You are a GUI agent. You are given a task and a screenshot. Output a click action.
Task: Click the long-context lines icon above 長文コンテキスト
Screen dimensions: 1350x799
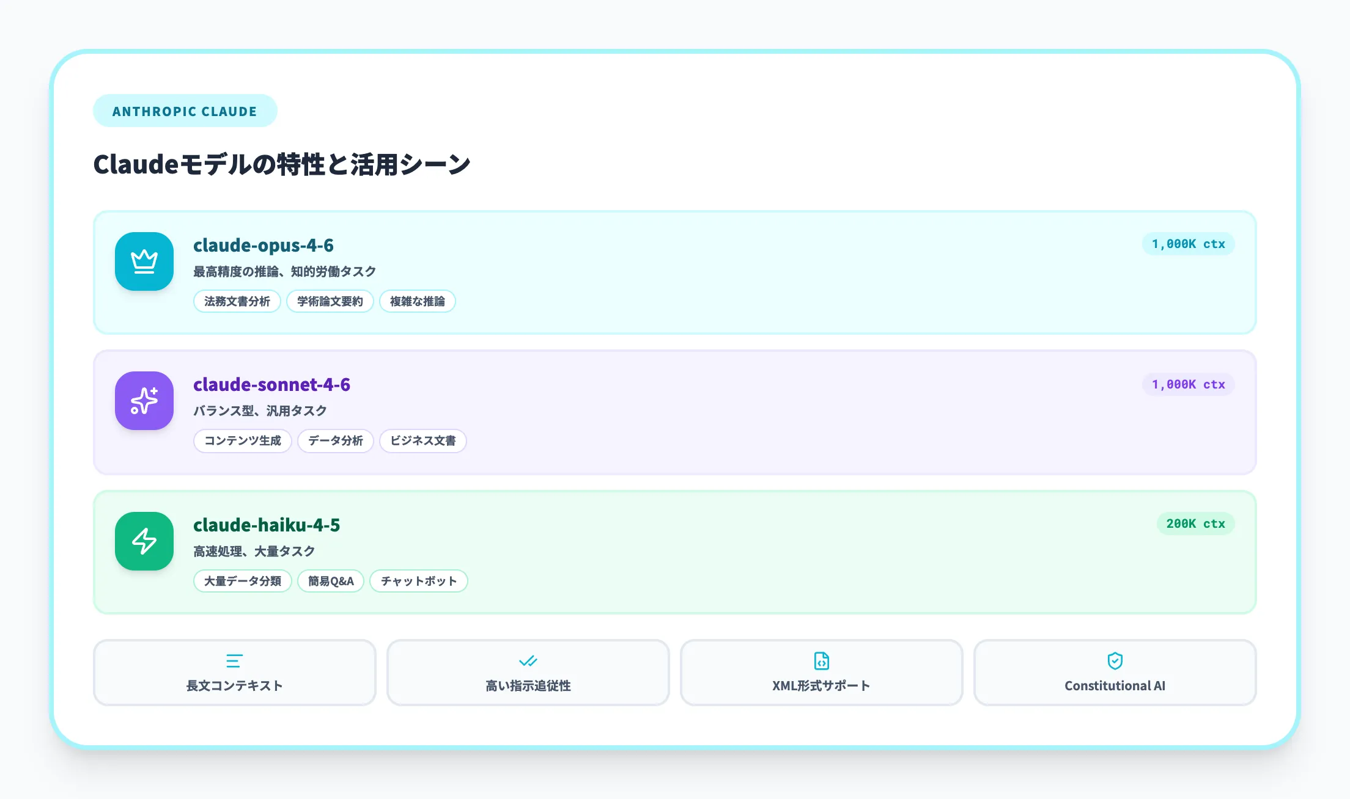point(234,660)
